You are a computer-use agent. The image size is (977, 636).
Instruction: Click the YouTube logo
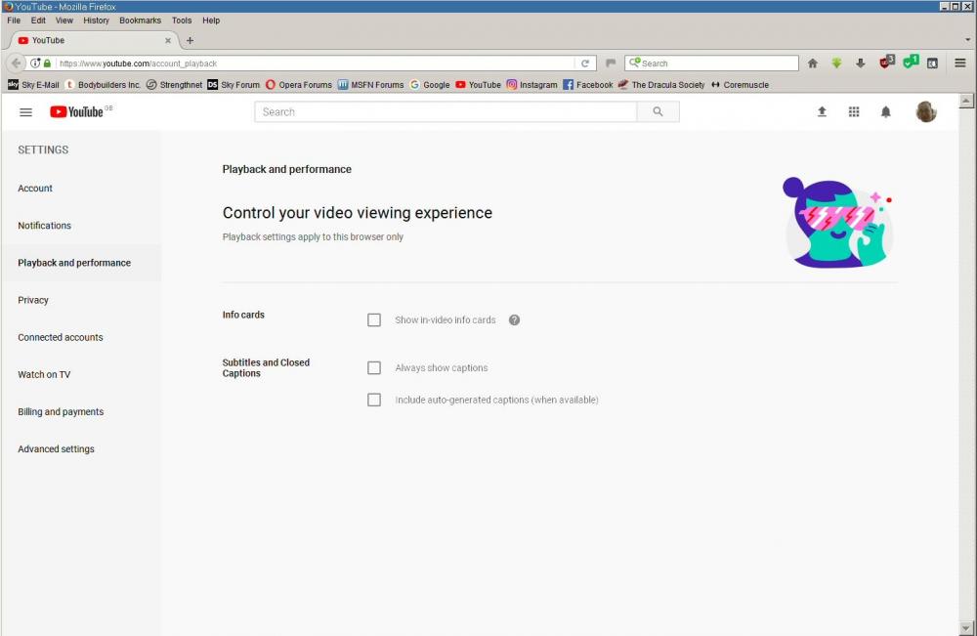[78, 111]
